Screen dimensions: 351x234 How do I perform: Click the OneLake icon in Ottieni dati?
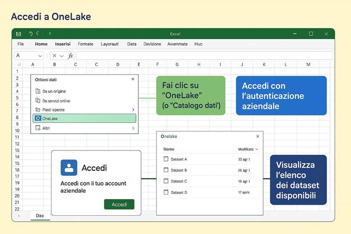point(38,119)
